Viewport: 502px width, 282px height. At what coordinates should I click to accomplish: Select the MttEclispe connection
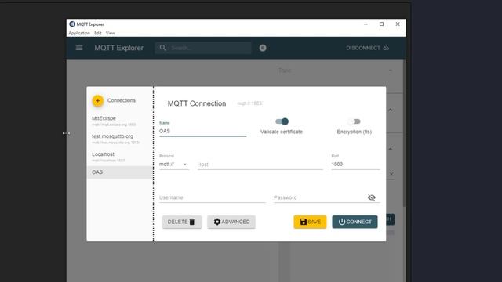click(x=120, y=121)
